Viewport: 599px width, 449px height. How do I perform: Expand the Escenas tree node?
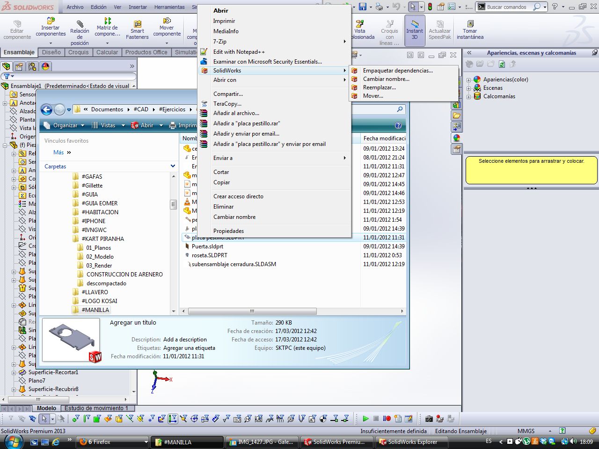click(468, 88)
